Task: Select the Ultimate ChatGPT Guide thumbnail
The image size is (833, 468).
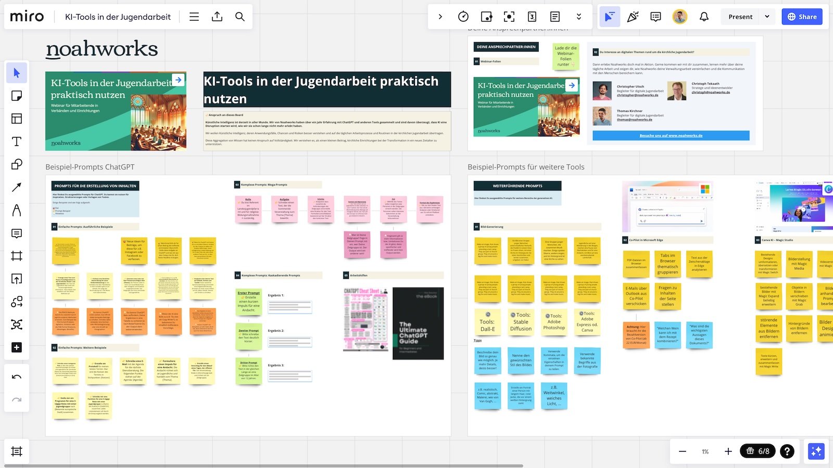Action: click(x=418, y=323)
